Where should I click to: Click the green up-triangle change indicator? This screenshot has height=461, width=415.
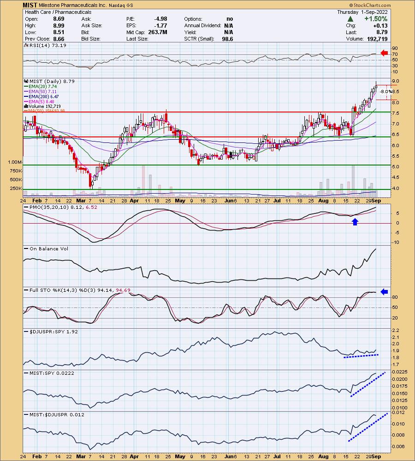(x=350, y=19)
